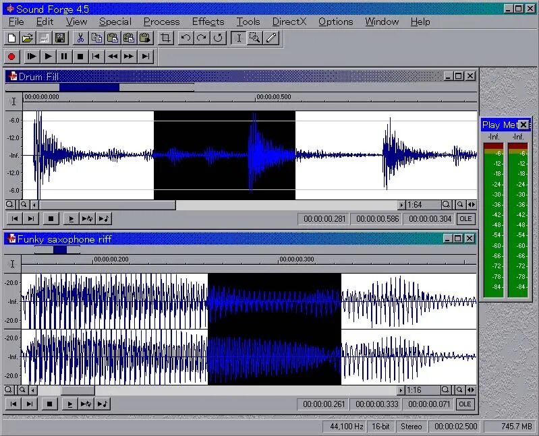Click saxophone selection start field 00:00:00.261
This screenshot has width=539, height=436.
click(x=324, y=404)
